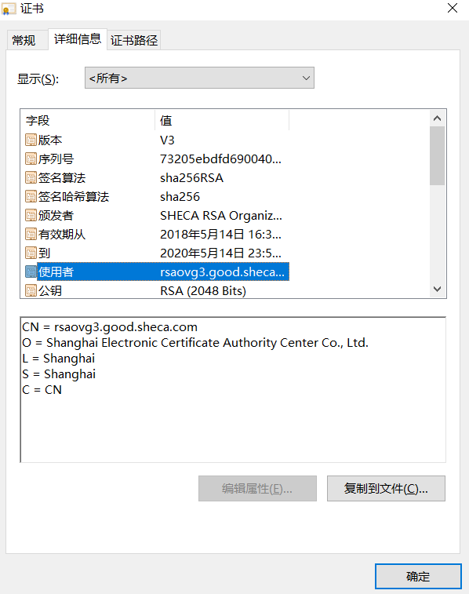Switch to the 证书路径 tab
469x594 pixels.
(x=134, y=40)
